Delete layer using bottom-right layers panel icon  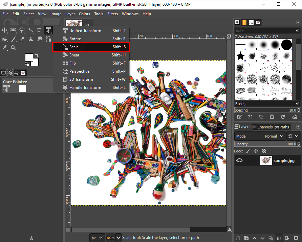pos(297,238)
